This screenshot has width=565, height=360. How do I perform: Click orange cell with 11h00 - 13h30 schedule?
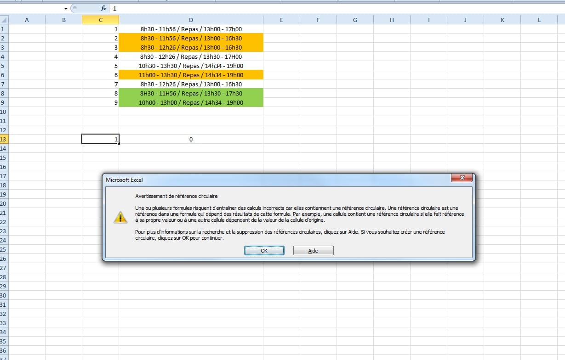(191, 75)
